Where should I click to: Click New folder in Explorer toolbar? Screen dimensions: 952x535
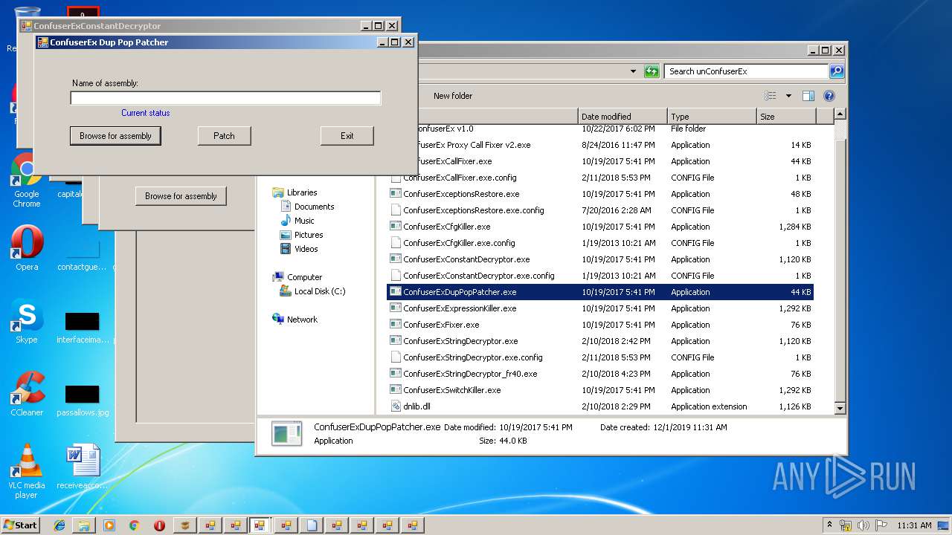click(453, 96)
